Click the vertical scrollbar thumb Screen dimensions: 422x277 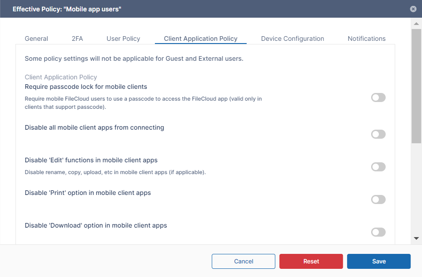[416, 86]
